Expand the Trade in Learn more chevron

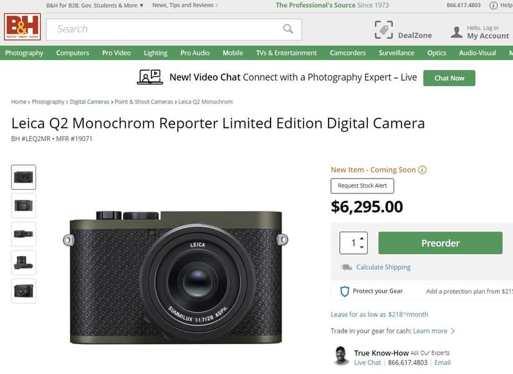[x=453, y=331]
